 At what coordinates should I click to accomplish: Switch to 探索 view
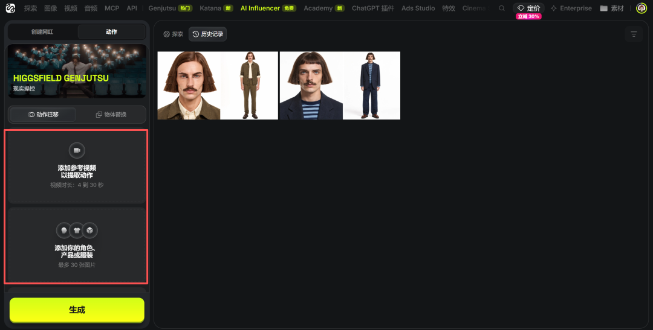pyautogui.click(x=174, y=34)
